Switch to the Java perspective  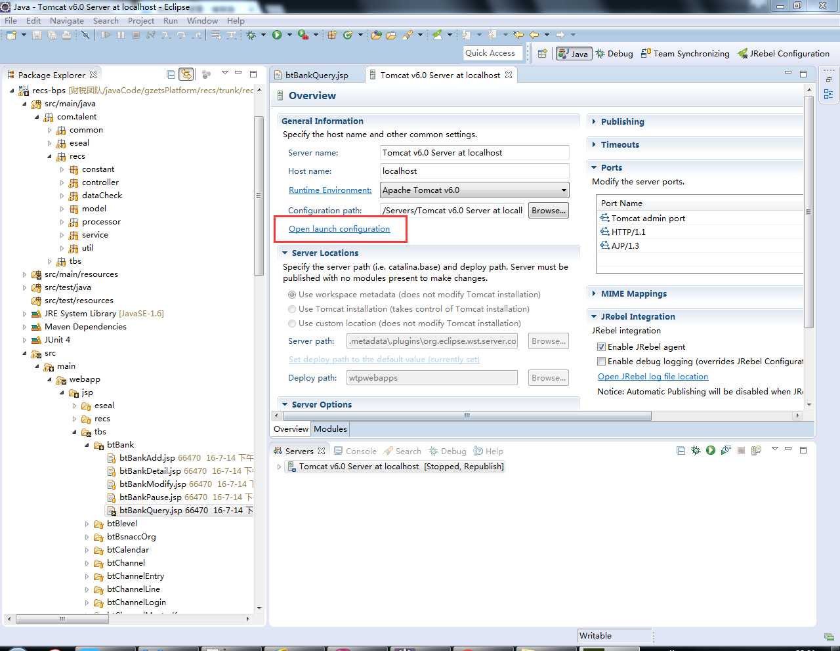pyautogui.click(x=574, y=54)
